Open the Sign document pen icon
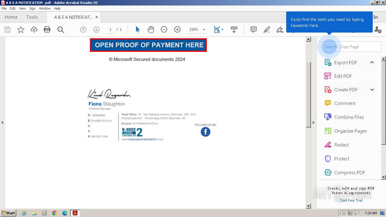Image resolution: width=386 pixels, height=217 pixels. 280,30
